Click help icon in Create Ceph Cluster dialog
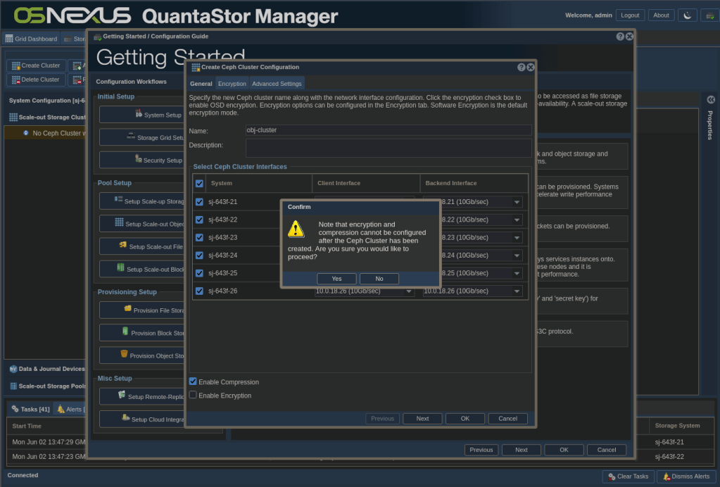720x487 pixels. click(x=522, y=68)
